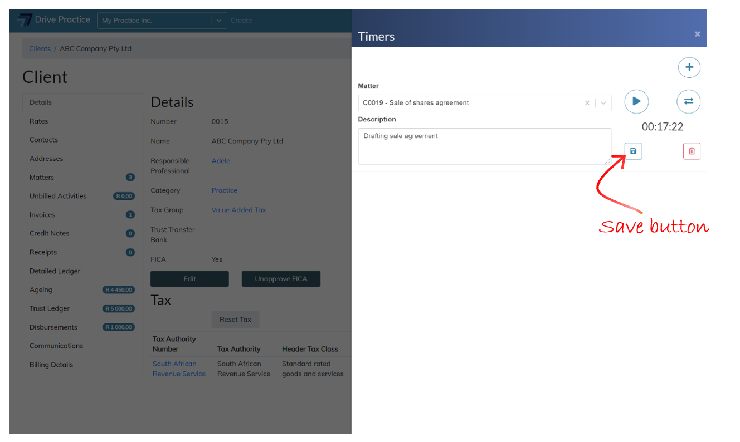The image size is (740, 442).
Task: Open the Communications sidebar tab
Action: point(82,346)
